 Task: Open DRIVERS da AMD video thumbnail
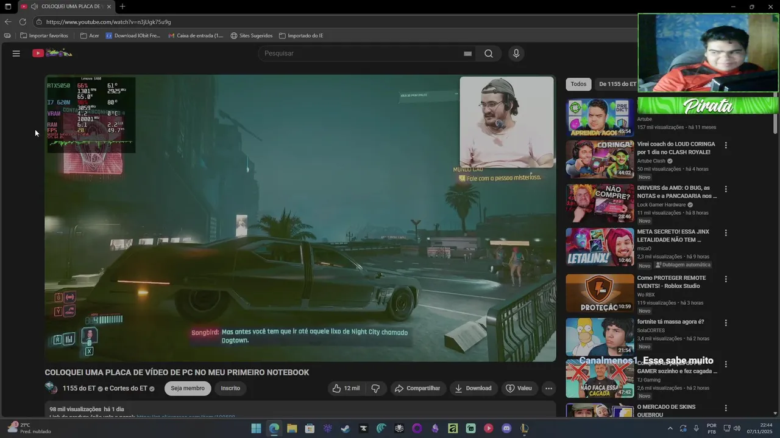(x=600, y=203)
